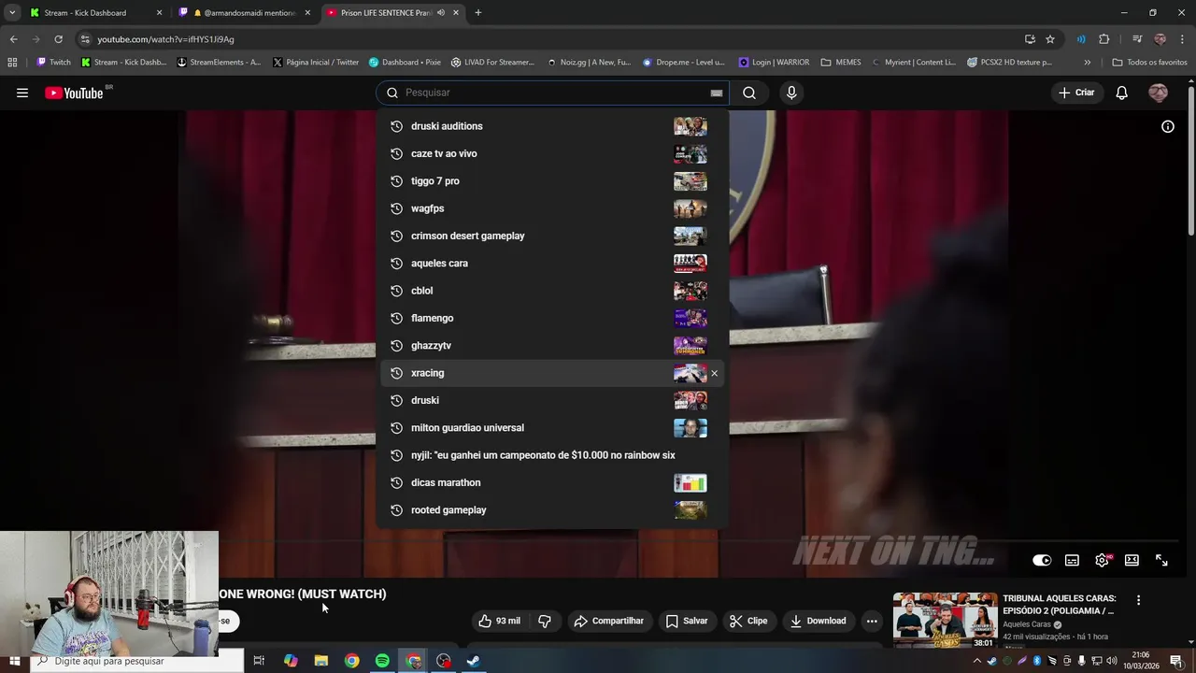Open the MEMES bookmarks folder
The image size is (1196, 673).
tap(841, 63)
